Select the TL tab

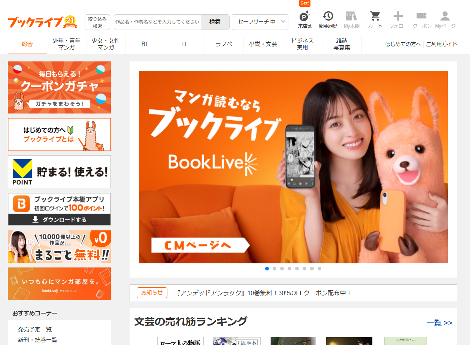(x=185, y=44)
